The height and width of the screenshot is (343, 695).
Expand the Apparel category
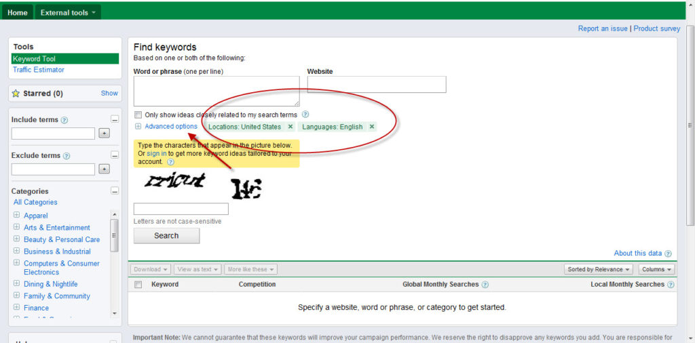coord(16,215)
